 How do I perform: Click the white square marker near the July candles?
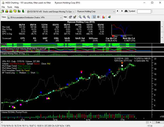122,66
